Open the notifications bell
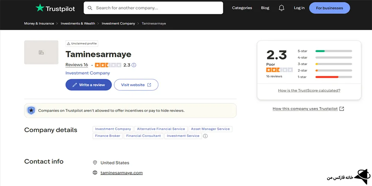The width and height of the screenshot is (372, 186). (x=282, y=8)
